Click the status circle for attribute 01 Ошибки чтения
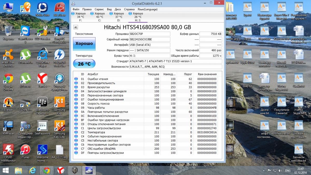 click(x=76, y=79)
